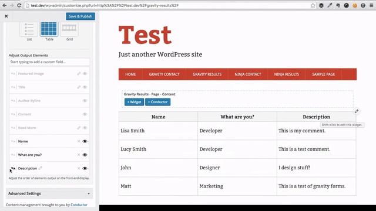Edit the Title element pencil icon
This screenshot has height=211, width=376.
[x=79, y=87]
